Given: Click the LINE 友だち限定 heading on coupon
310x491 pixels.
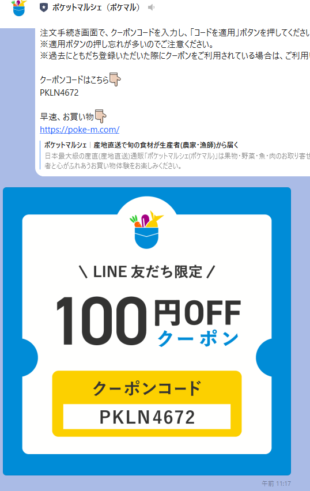Looking at the screenshot, I should [x=147, y=272].
